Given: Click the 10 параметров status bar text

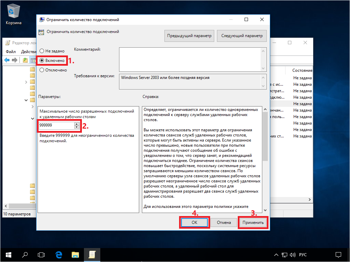Looking at the screenshot, I should tap(17, 214).
